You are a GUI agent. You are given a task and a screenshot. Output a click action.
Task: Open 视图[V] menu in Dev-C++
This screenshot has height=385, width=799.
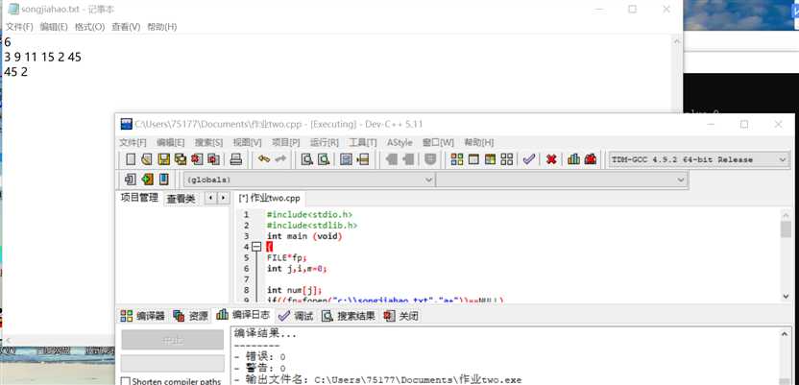click(x=247, y=142)
